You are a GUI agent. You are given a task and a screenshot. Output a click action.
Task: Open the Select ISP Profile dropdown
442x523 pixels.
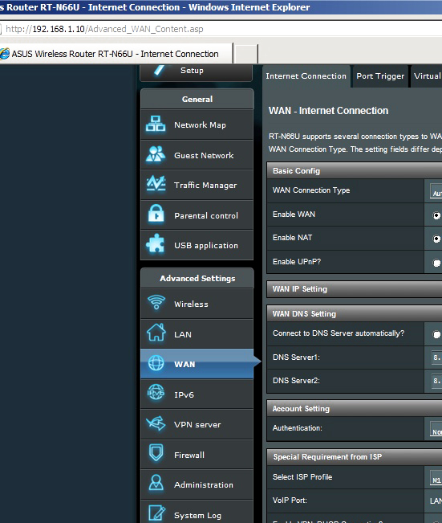pyautogui.click(x=436, y=478)
